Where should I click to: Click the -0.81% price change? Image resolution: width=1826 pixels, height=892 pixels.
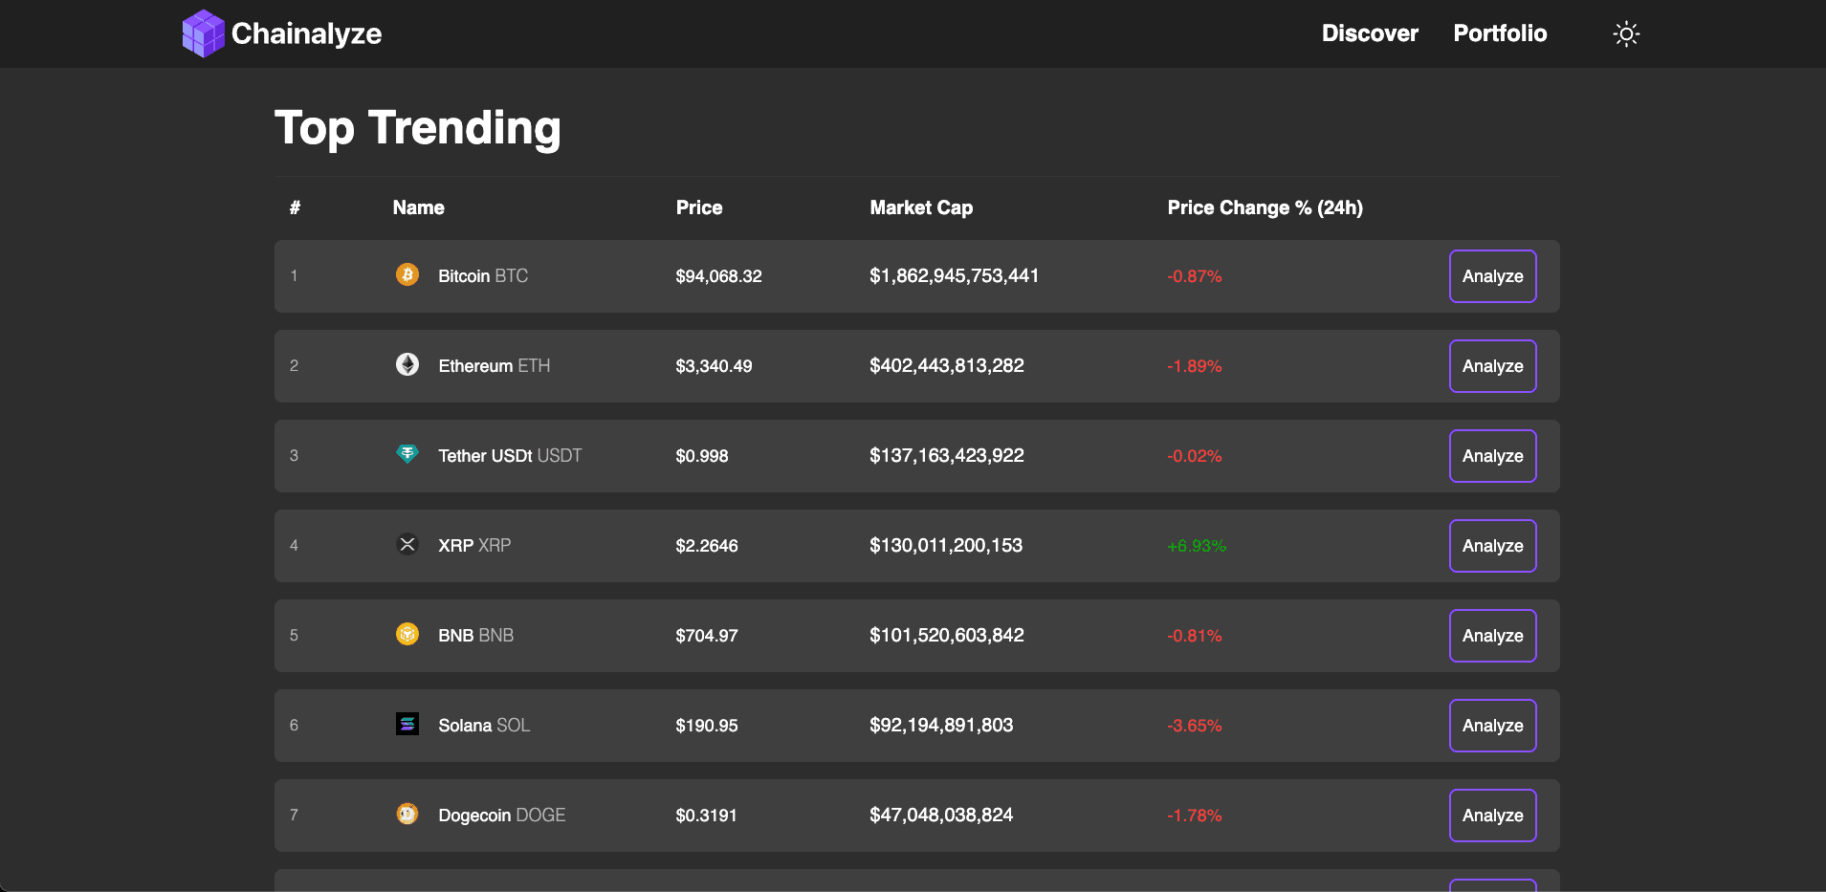click(x=1195, y=636)
